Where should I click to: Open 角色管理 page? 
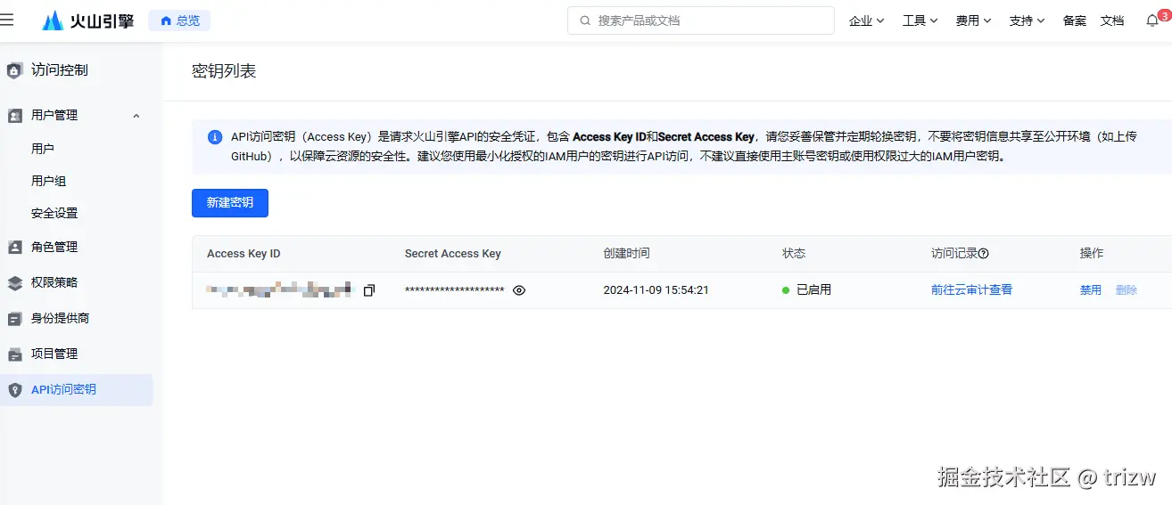tap(54, 247)
